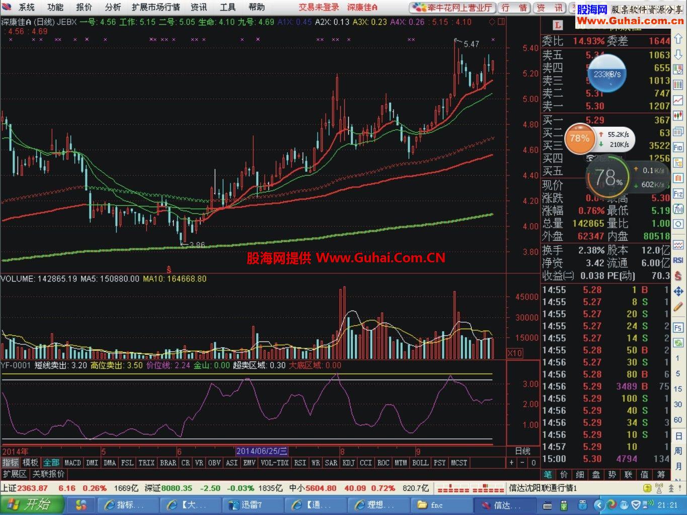Switch to the 筹 chip distribution tab

tap(661, 474)
